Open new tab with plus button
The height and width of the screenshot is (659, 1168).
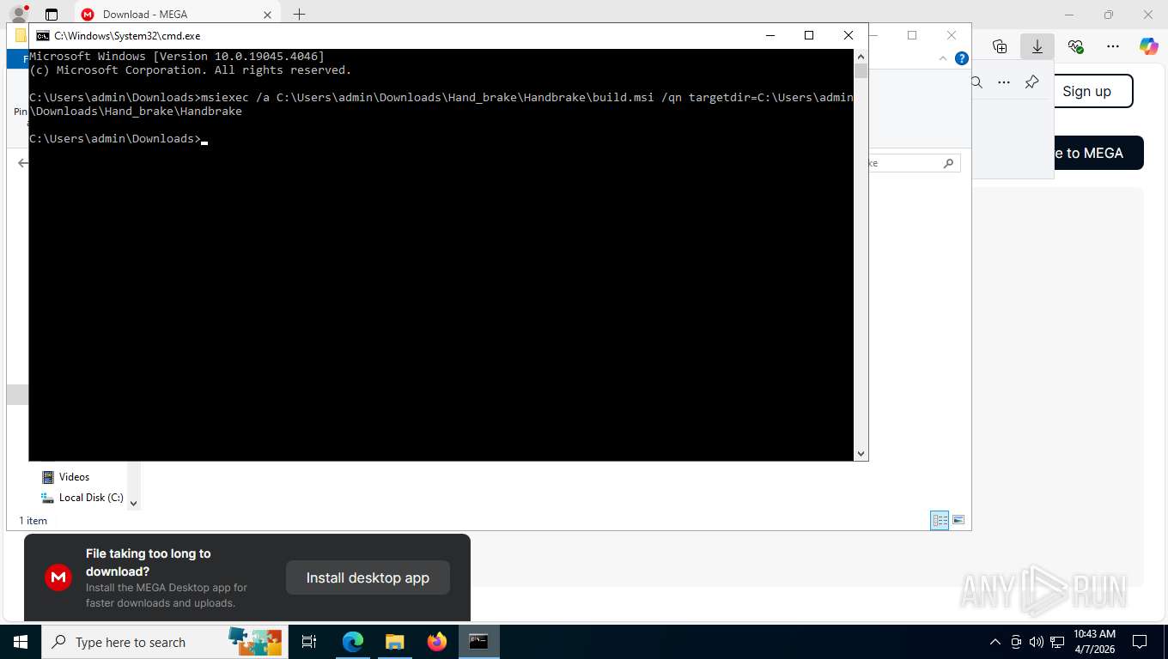click(x=299, y=15)
